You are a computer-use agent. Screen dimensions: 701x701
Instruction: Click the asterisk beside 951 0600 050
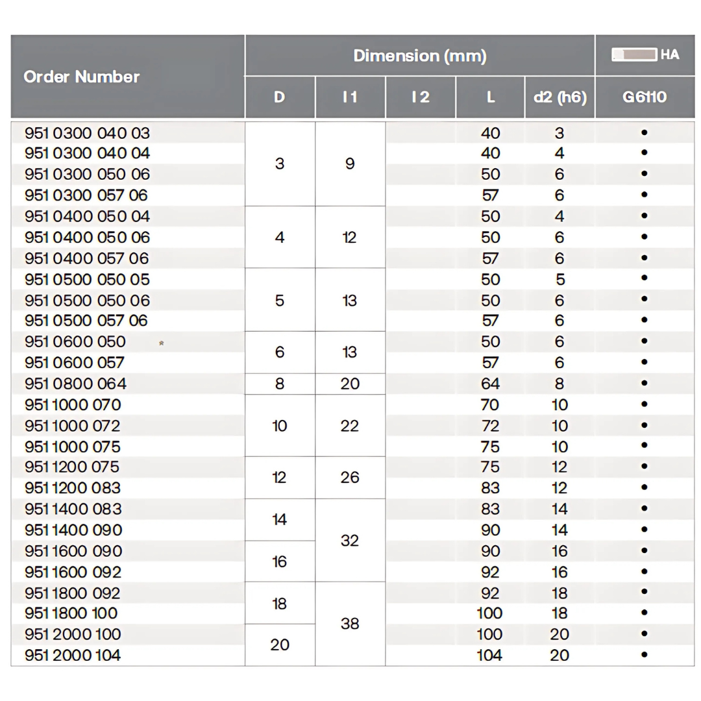click(x=161, y=343)
